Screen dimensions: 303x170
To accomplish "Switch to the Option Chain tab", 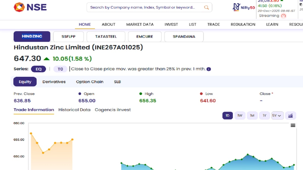I will [90, 82].
